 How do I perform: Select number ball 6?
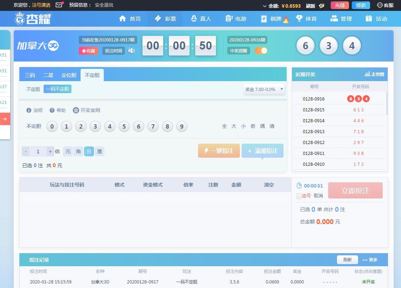pyautogui.click(x=138, y=126)
